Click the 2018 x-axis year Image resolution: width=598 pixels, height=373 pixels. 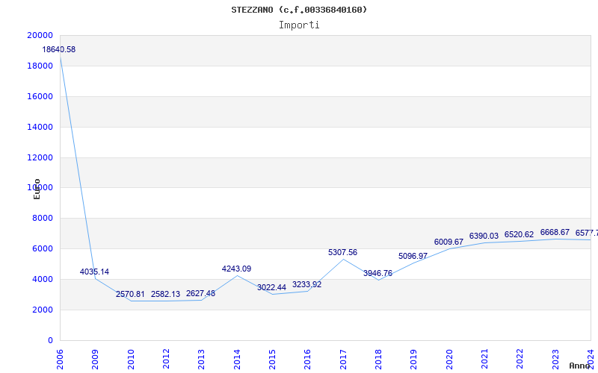pos(378,359)
